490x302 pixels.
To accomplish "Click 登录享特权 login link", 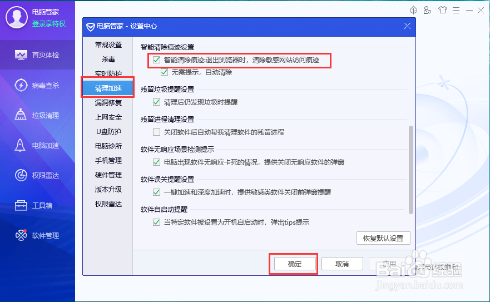I will click(49, 24).
